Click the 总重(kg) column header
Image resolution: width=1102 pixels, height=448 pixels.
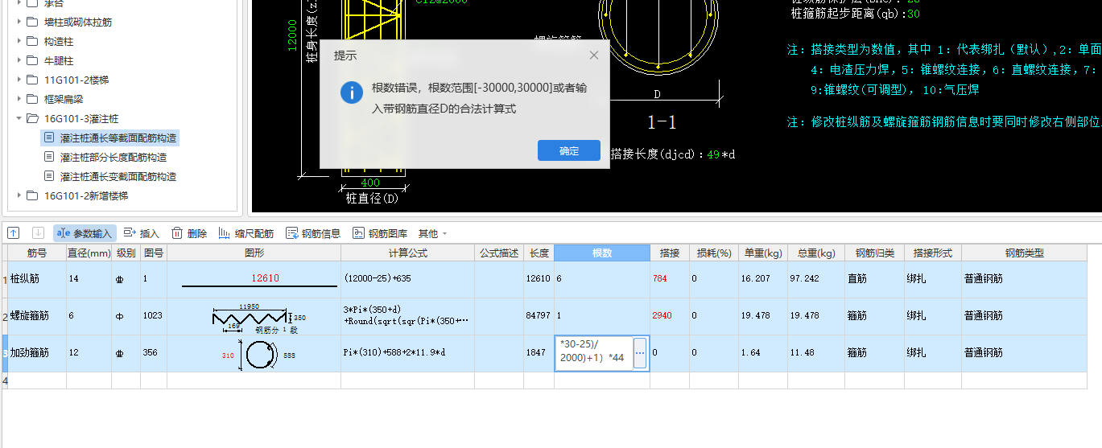tap(815, 253)
